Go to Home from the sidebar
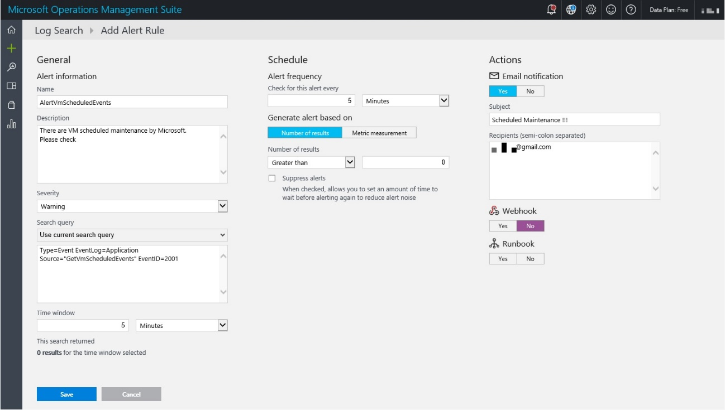This screenshot has height=410, width=725. click(x=11, y=30)
